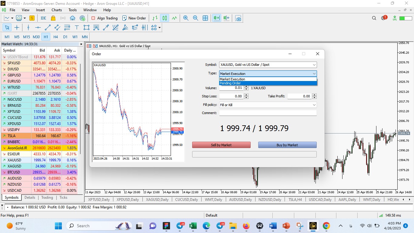Take a chart screenshot with camera icon
The image size is (414, 233).
click(239, 18)
